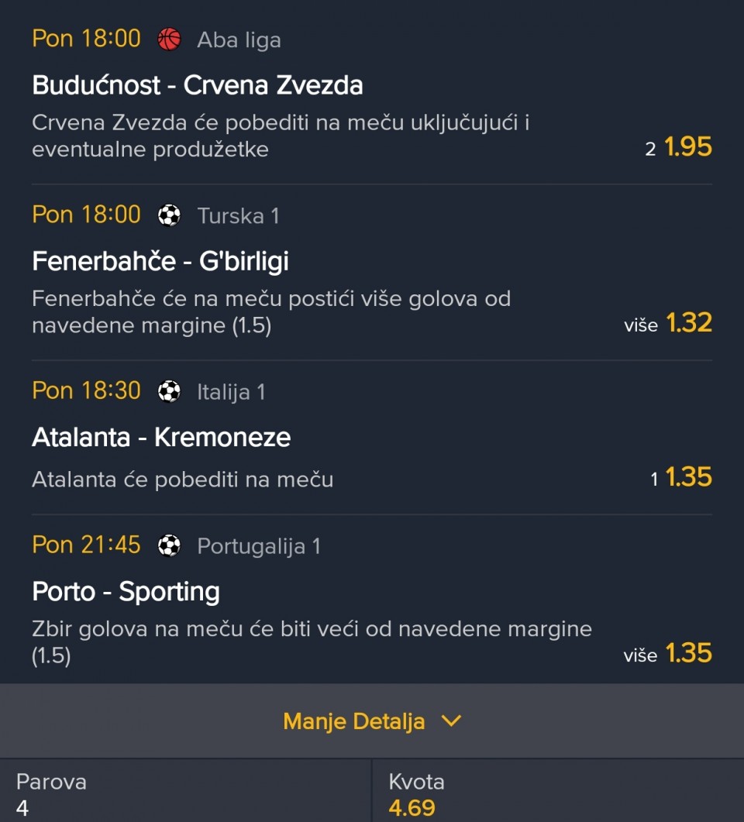Open the Fenerbahče - G'birligi match

tap(160, 261)
